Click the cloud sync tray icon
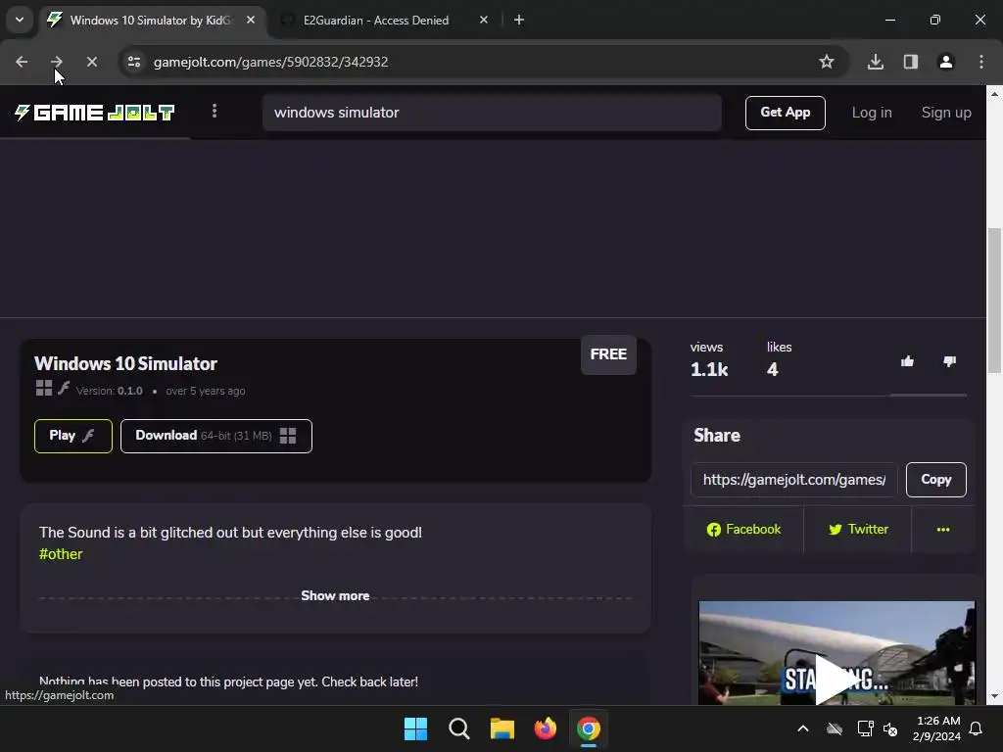 point(835,728)
